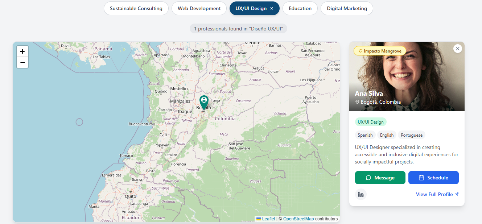This screenshot has height=224, width=482.
Task: Open Ana Silva's LinkedIn icon
Action: [361, 194]
